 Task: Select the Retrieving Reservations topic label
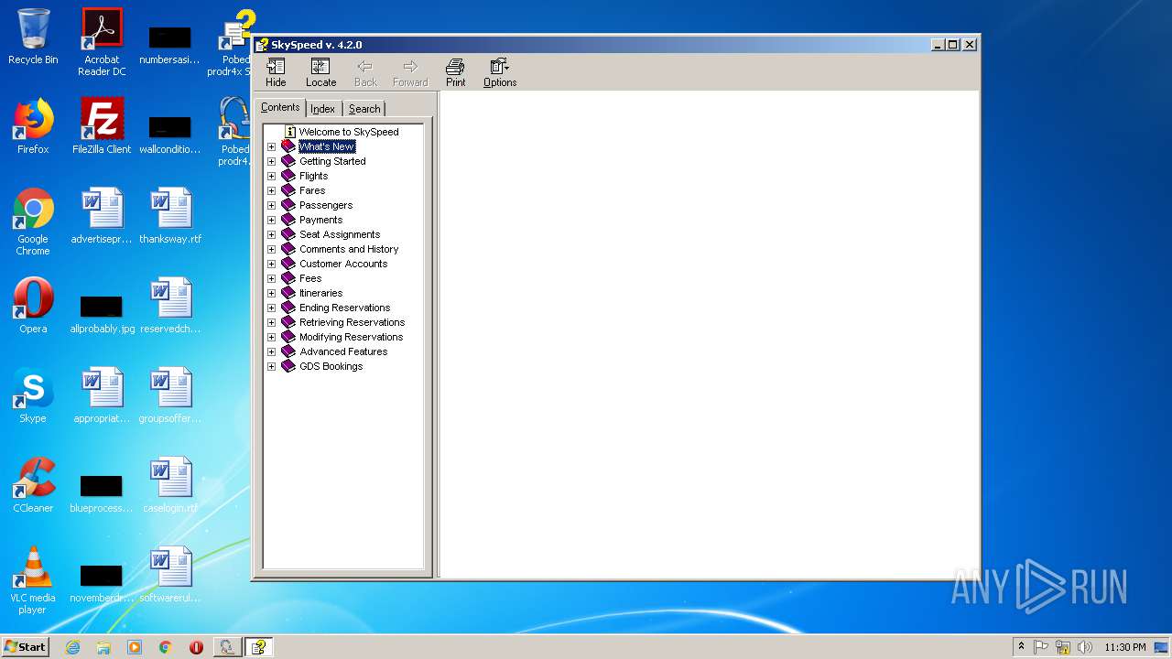pos(352,322)
